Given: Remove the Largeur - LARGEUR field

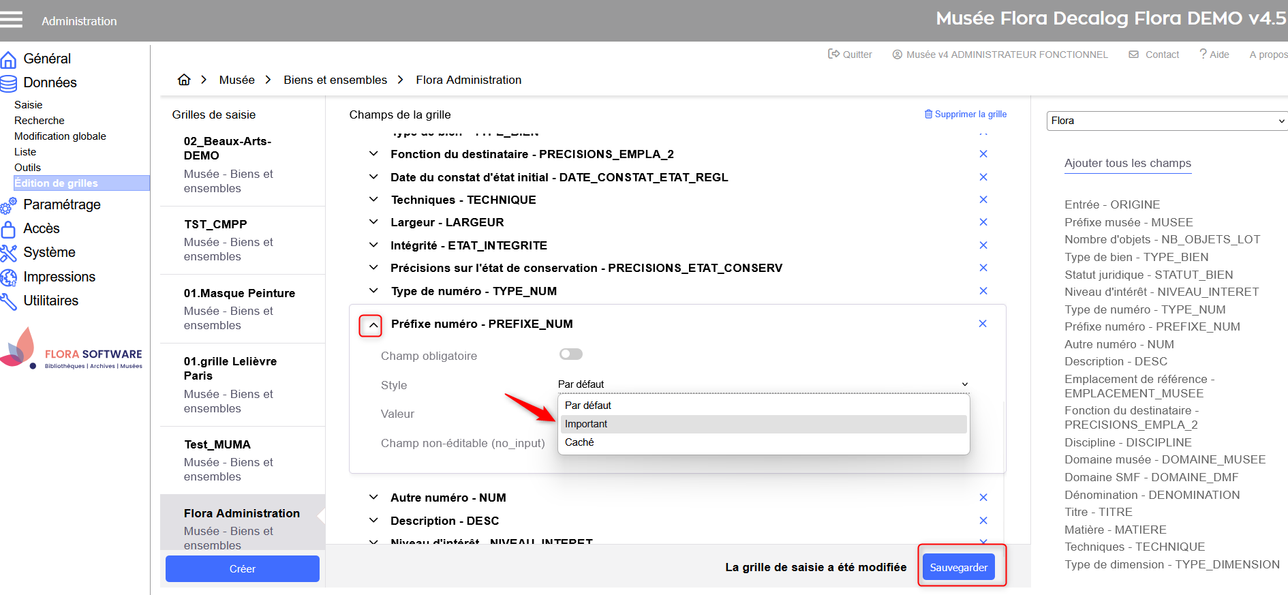Looking at the screenshot, I should [983, 222].
